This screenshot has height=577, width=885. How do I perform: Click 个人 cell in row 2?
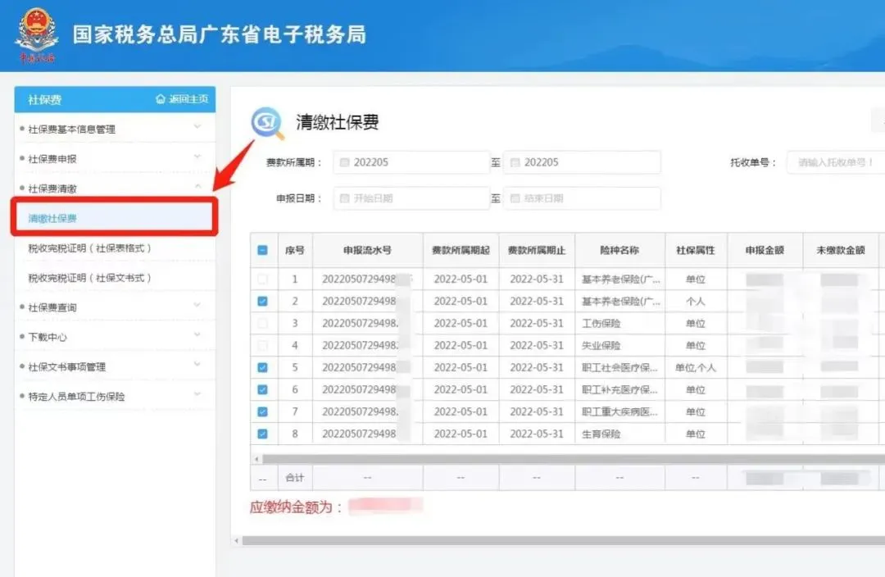pyautogui.click(x=696, y=302)
